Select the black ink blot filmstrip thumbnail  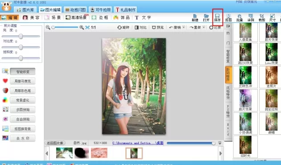(81, 153)
